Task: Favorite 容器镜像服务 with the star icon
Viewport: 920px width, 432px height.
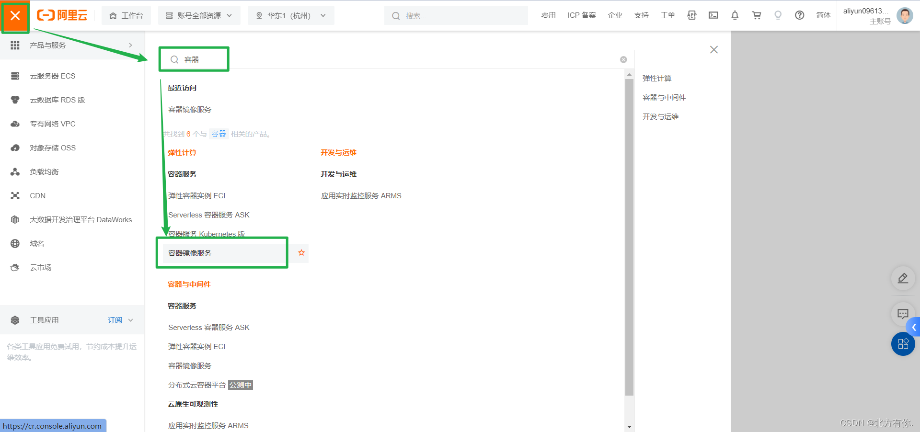Action: click(x=301, y=253)
